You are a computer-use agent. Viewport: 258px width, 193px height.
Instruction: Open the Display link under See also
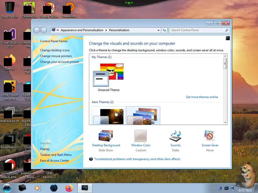pyautogui.click(x=45, y=149)
